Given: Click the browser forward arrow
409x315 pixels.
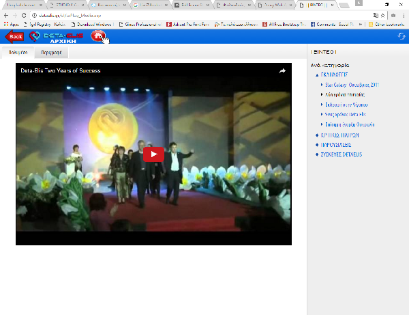Looking at the screenshot, I should coord(15,16).
